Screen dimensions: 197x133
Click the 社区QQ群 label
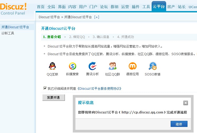click(x=113, y=74)
